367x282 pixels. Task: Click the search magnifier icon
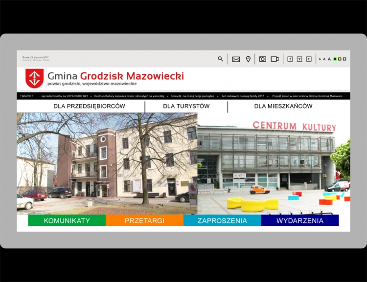[220, 59]
